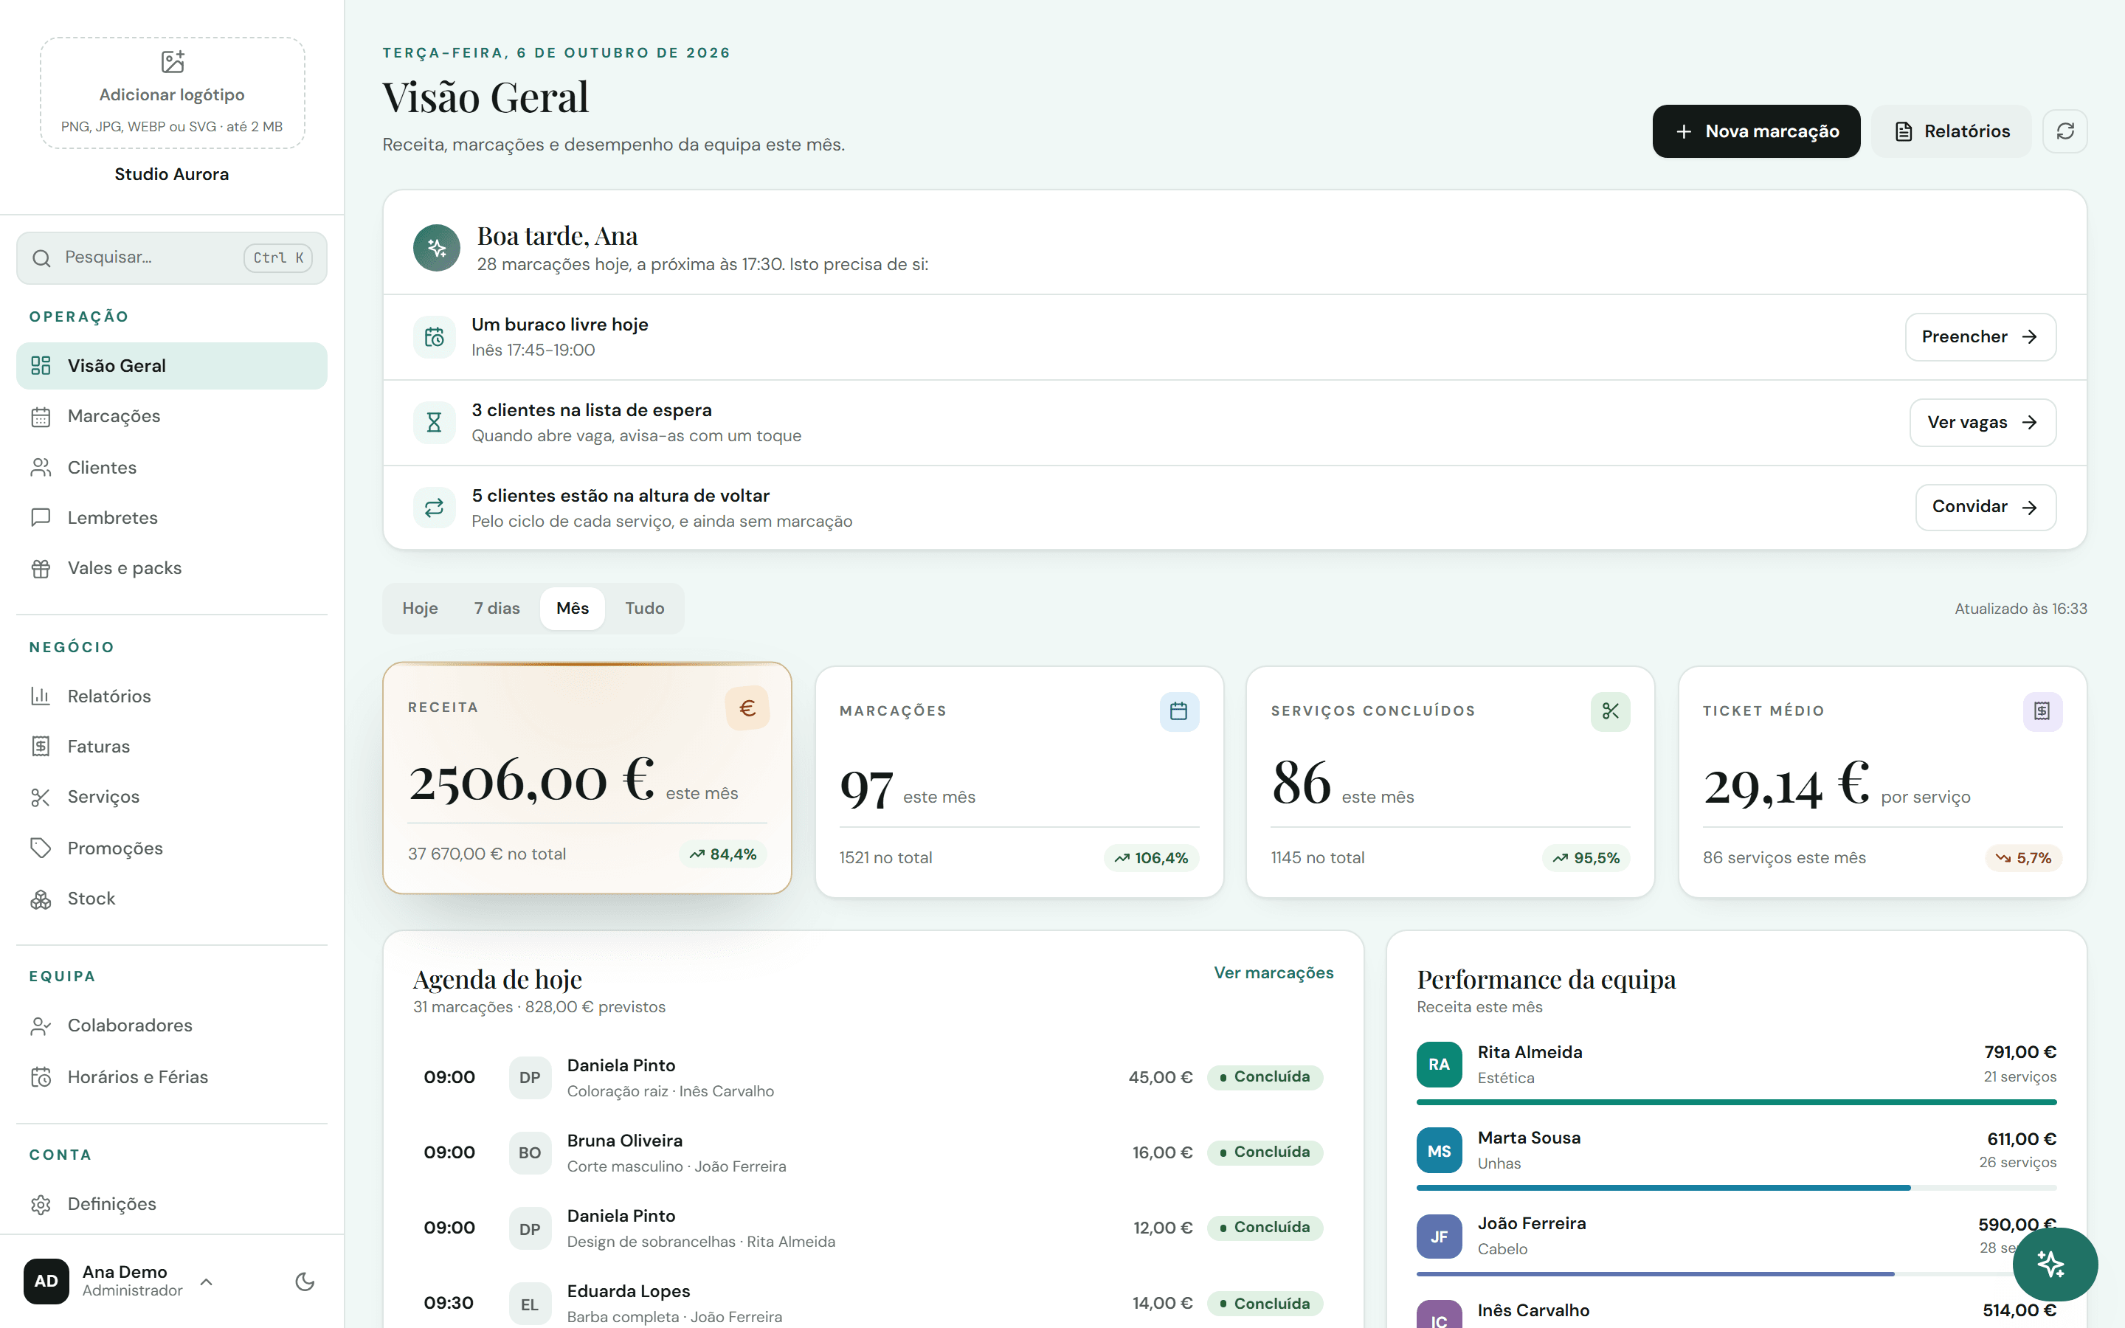
Task: Click Convidar for returning clients
Action: click(1986, 508)
